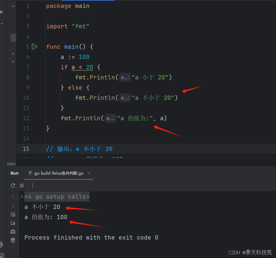
Task: Open more options in Run toolbar
Action: click(33, 186)
